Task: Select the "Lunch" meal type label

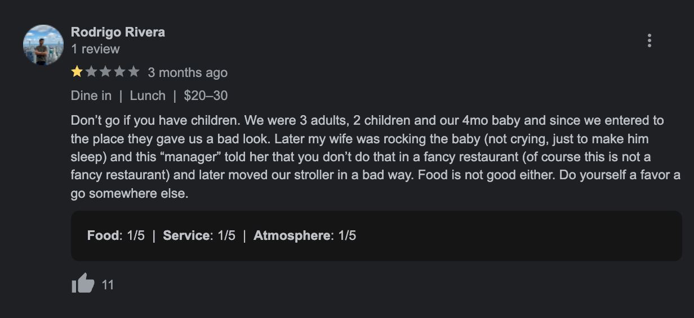Action: click(148, 96)
